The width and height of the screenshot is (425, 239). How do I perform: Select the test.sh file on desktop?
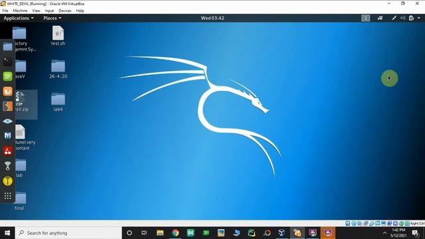58,36
